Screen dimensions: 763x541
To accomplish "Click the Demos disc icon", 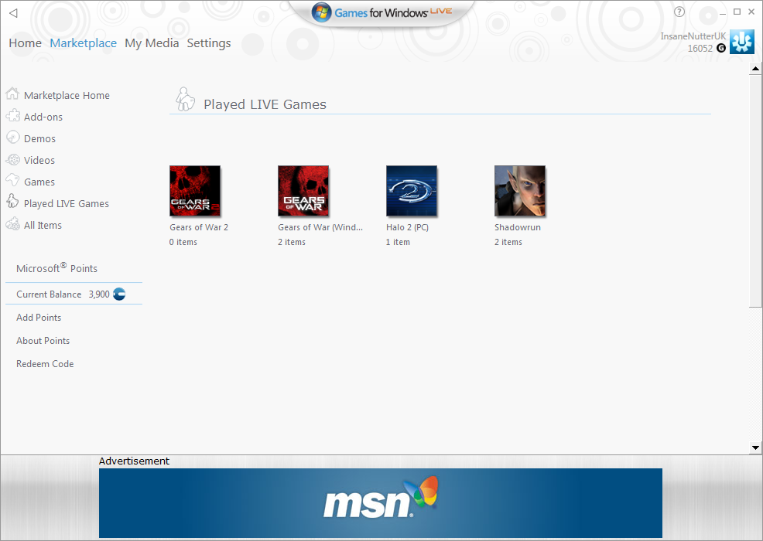I will (x=12, y=138).
